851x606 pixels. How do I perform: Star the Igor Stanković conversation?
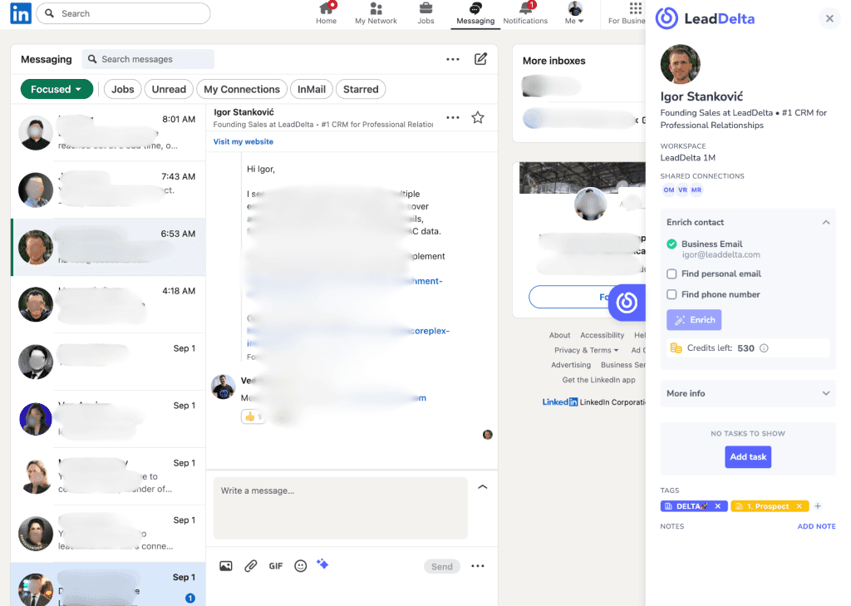[478, 117]
